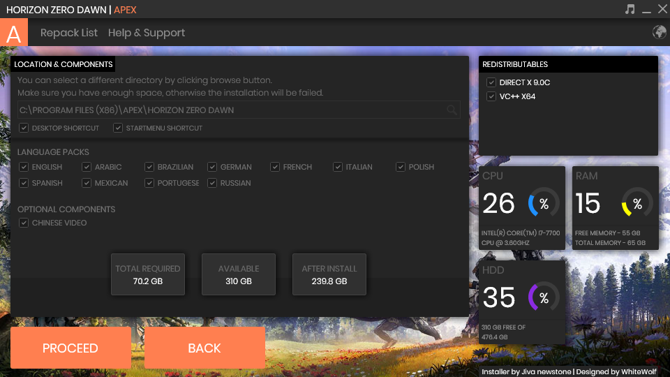Toggle the English language pack
This screenshot has width=670, height=377.
24,167
